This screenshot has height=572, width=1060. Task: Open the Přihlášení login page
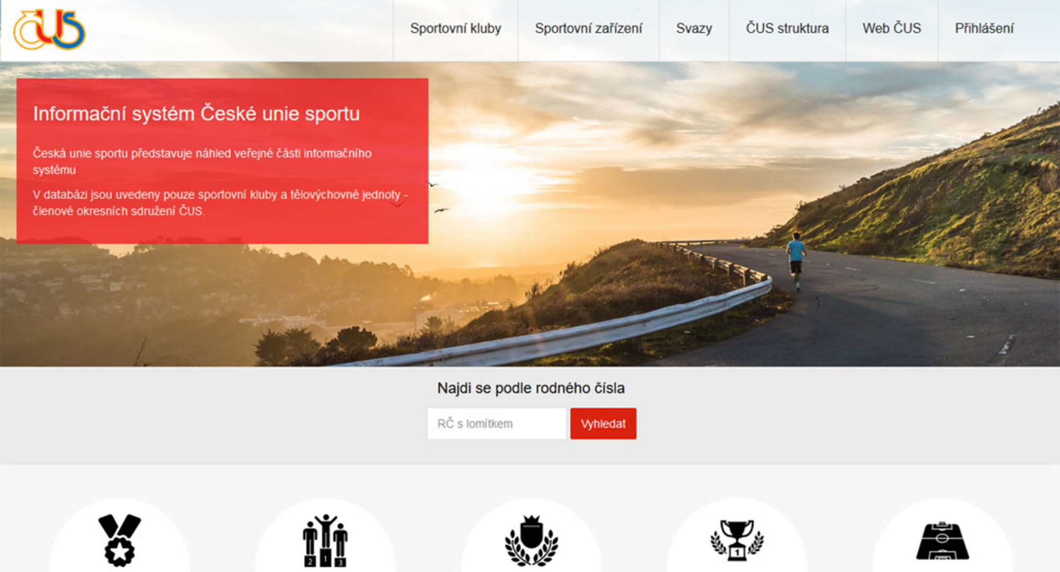coord(984,29)
